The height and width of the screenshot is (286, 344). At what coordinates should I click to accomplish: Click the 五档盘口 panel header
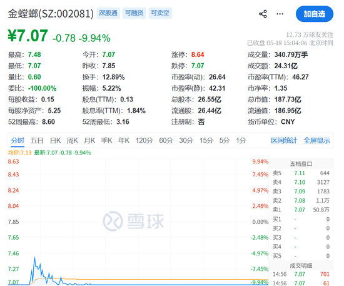pos(301,164)
